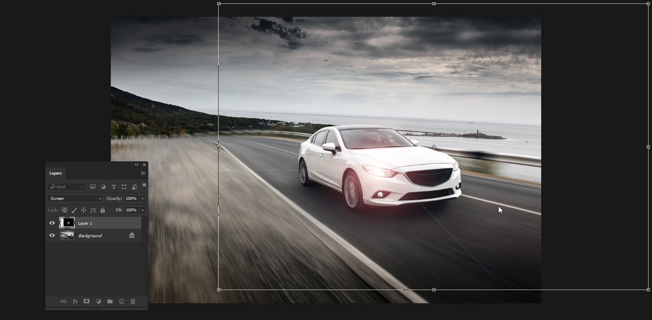Lock image pixels with brush icon
Screen dimensions: 652x320
(74, 210)
